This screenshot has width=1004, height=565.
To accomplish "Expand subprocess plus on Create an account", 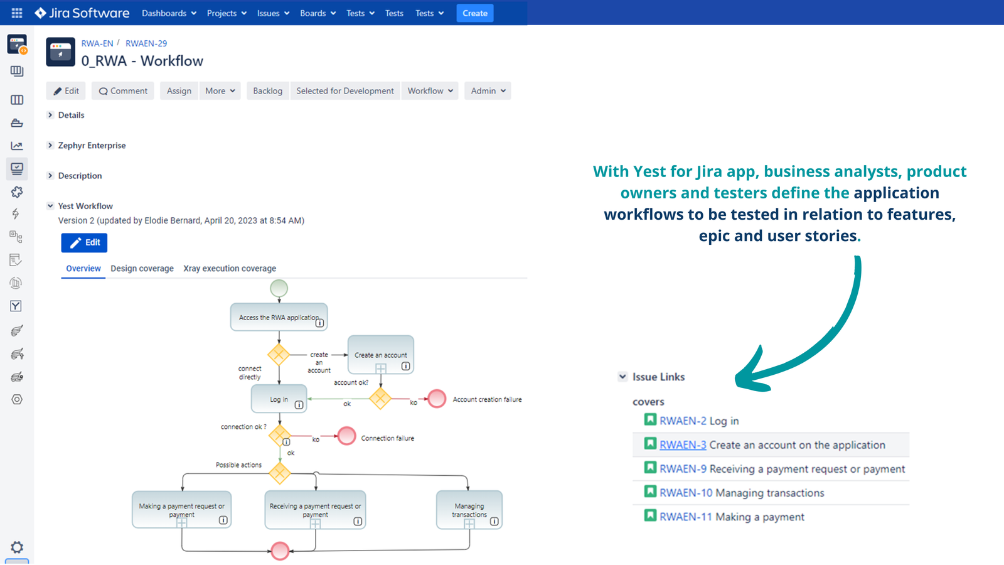I will point(381,369).
